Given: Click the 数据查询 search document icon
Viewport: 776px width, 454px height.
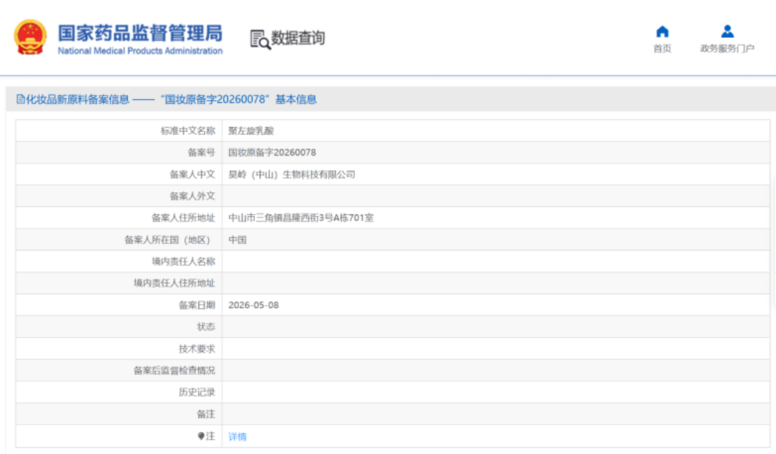Looking at the screenshot, I should coord(260,40).
